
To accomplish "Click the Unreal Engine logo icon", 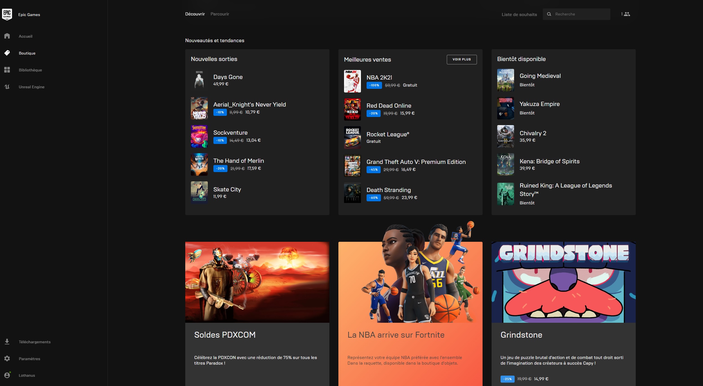I will [x=7, y=87].
